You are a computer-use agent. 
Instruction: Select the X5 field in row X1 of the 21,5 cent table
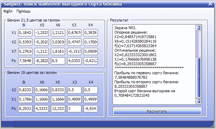coord(41,33)
